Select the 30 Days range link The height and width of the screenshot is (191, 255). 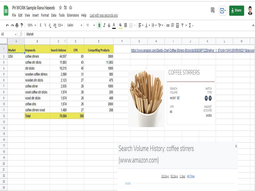(165, 176)
